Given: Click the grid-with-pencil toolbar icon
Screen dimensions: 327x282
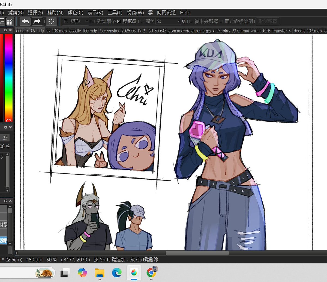Looking at the screenshot, I should (x=10, y=21).
